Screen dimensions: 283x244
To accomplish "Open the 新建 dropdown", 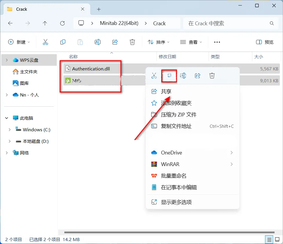I will (x=19, y=42).
